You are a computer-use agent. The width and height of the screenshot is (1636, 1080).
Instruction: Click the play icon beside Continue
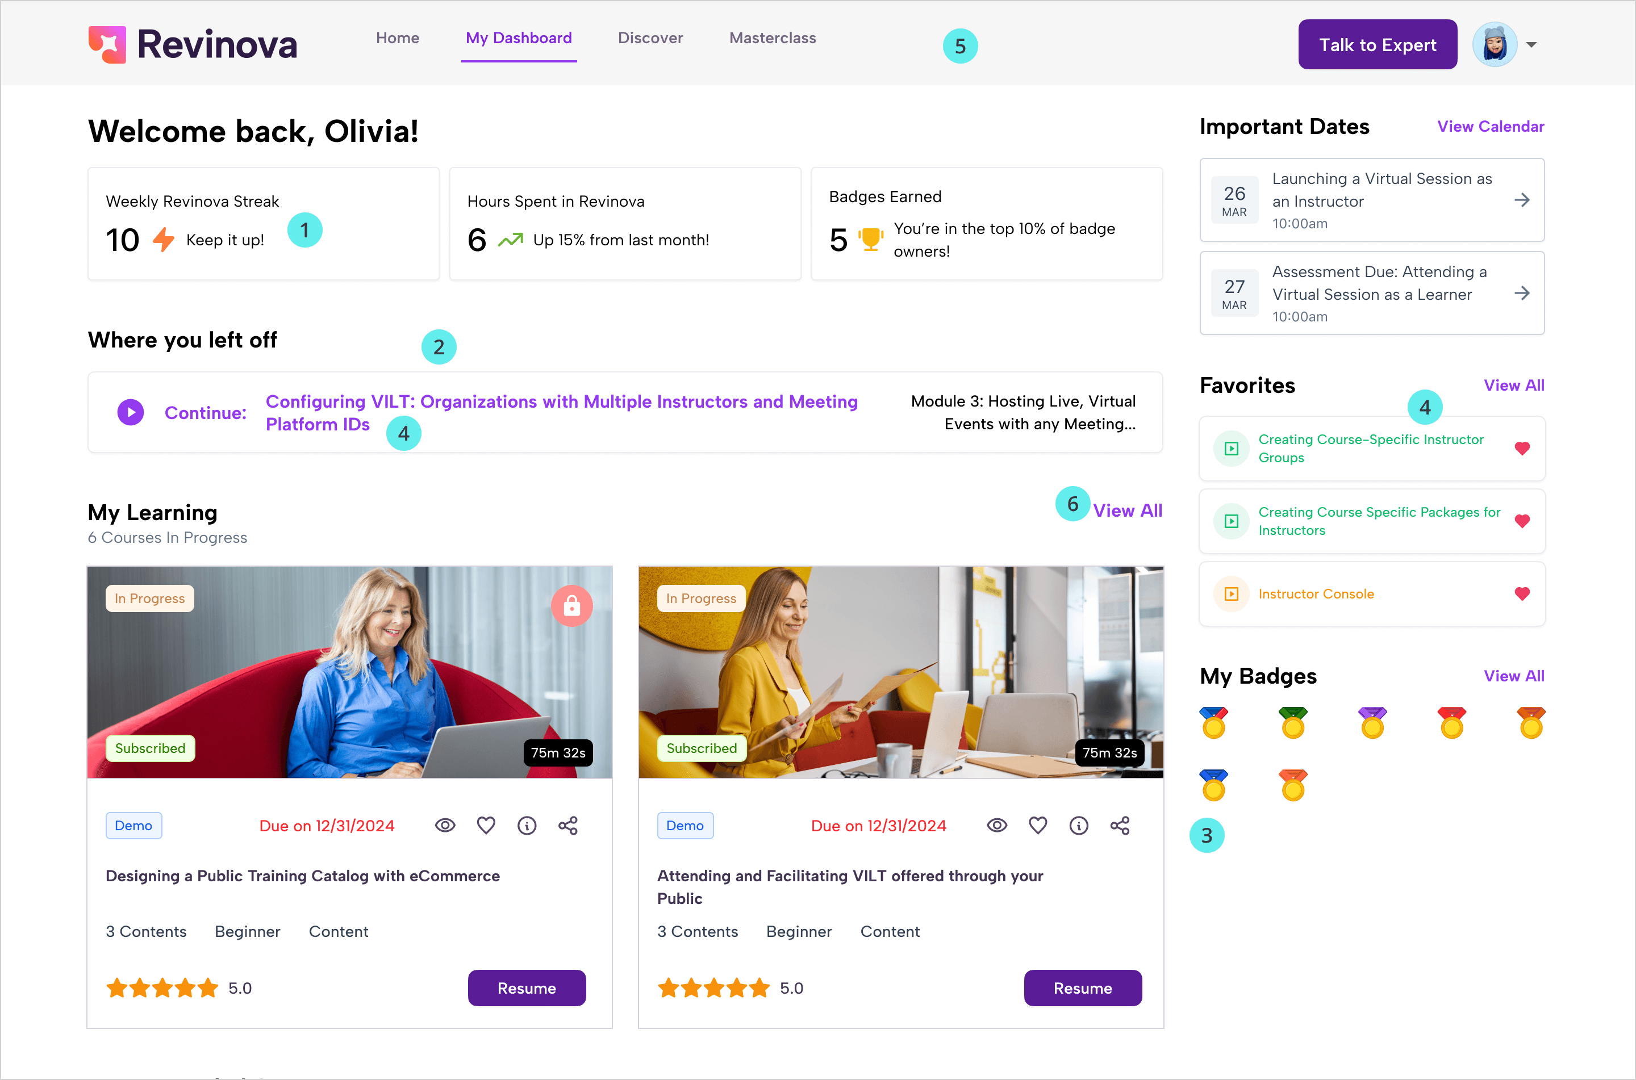(131, 413)
